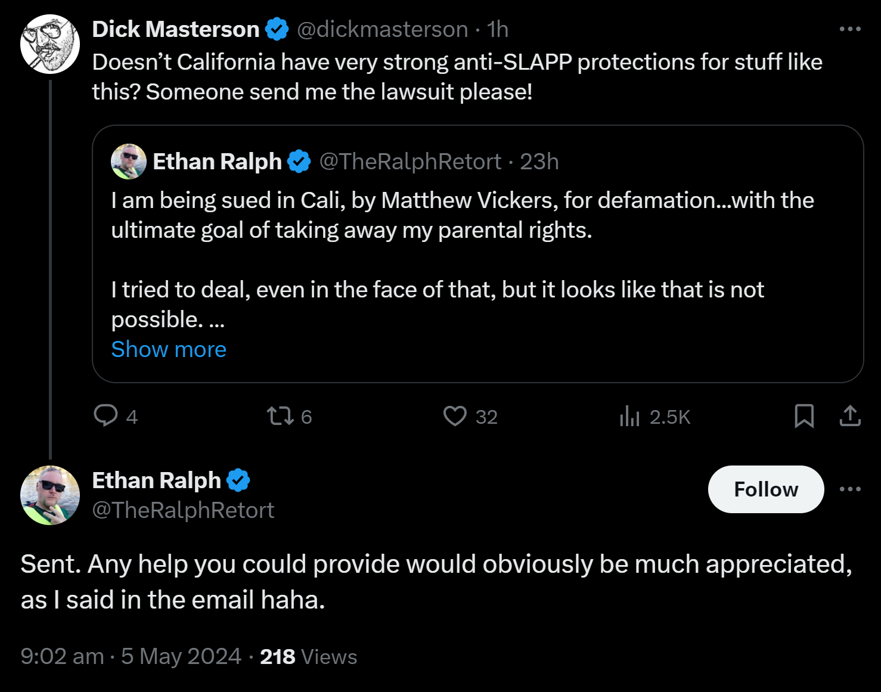The image size is (881, 692).
Task: Open view analytics bar chart icon
Action: pyautogui.click(x=629, y=415)
